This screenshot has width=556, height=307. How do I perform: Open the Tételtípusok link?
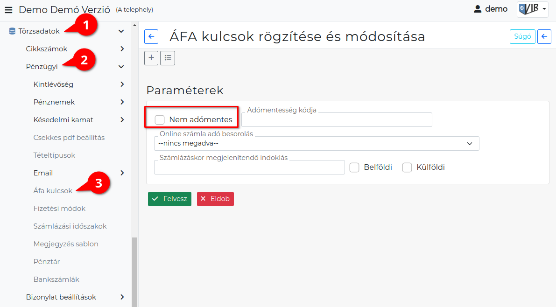pyautogui.click(x=54, y=155)
